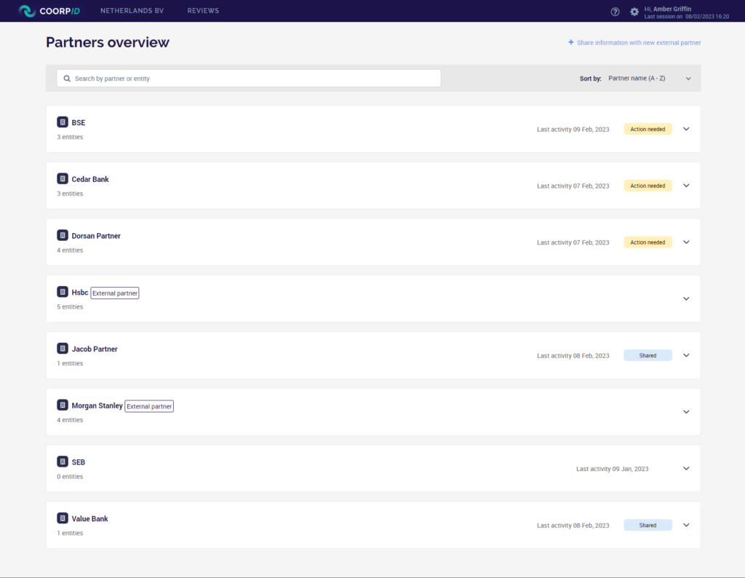Focus the Search by partner or entity field
This screenshot has width=745, height=578.
[x=249, y=79]
